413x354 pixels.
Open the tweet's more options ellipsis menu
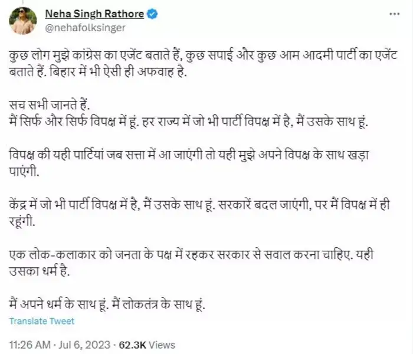coord(394,14)
